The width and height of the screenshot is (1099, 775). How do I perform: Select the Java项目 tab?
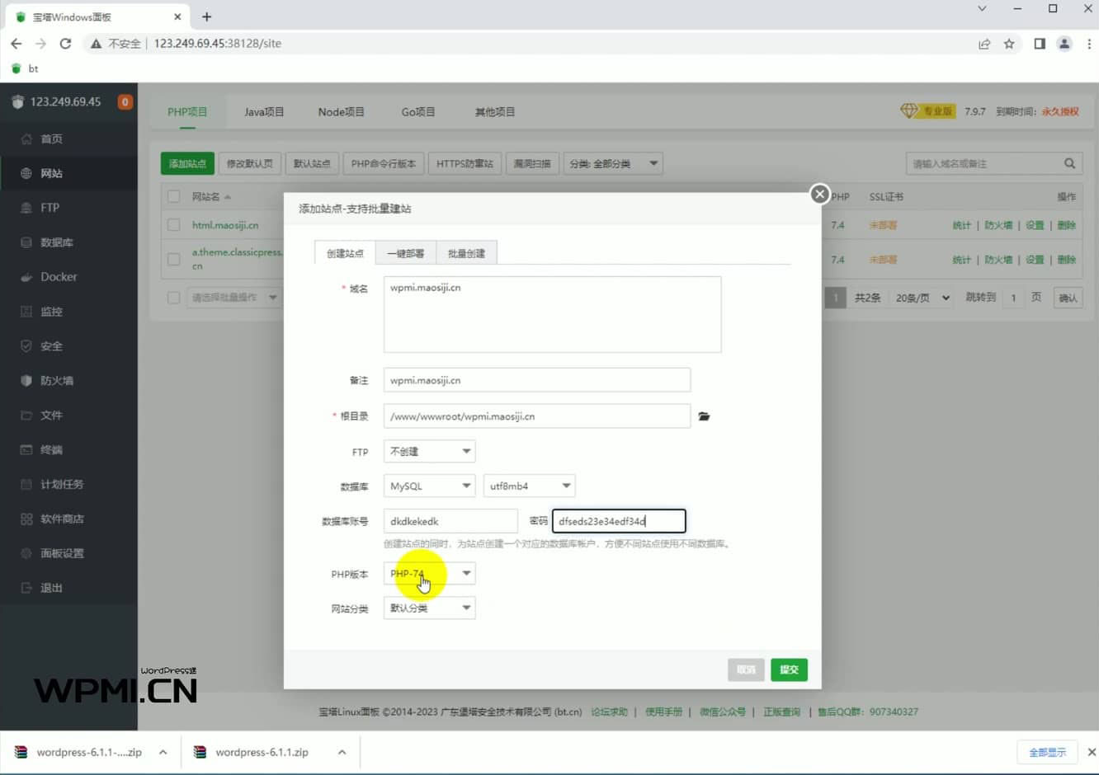(x=264, y=111)
